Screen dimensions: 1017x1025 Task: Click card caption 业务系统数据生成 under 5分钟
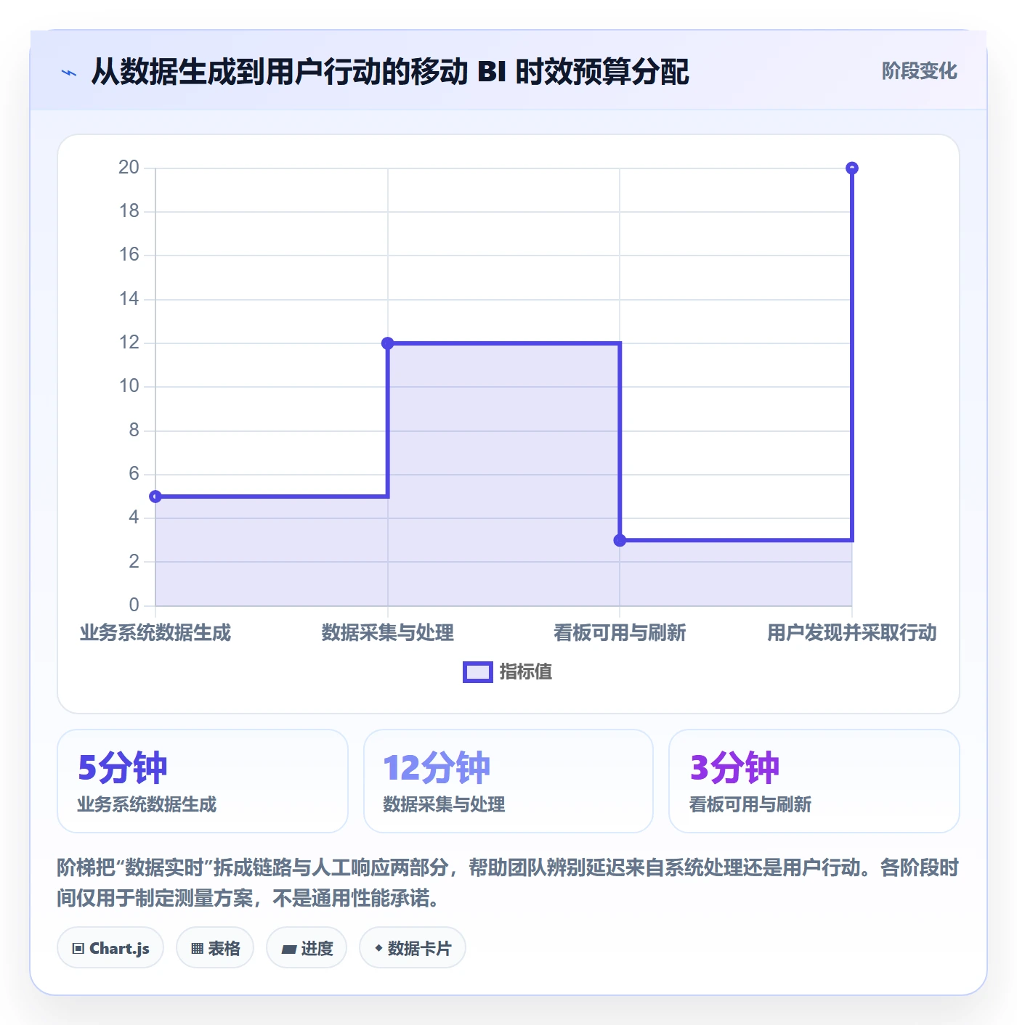[147, 804]
